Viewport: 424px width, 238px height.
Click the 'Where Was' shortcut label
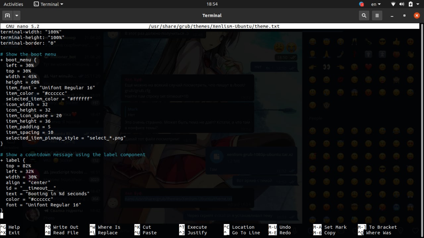(x=378, y=233)
